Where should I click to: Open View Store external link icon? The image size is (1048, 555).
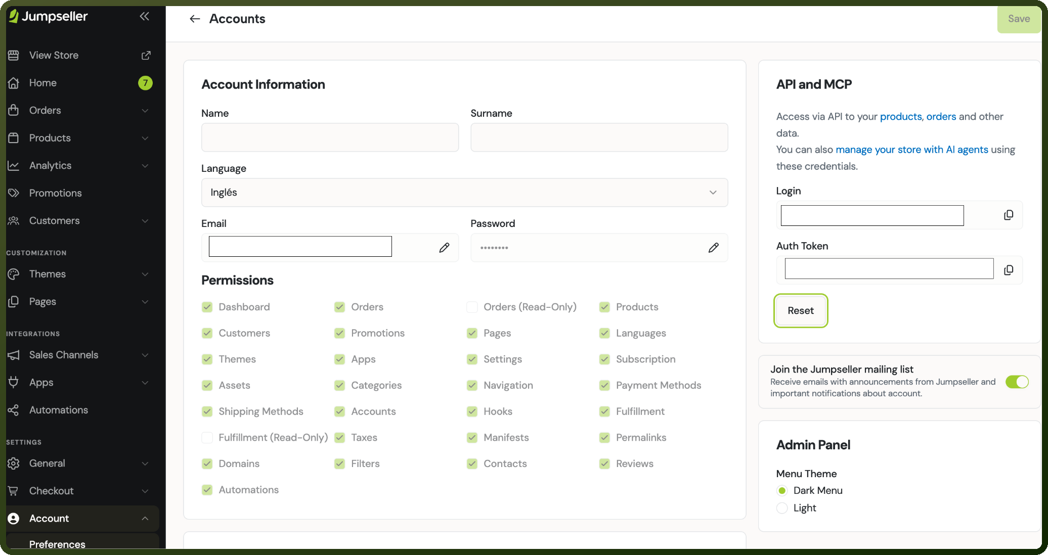click(x=146, y=55)
